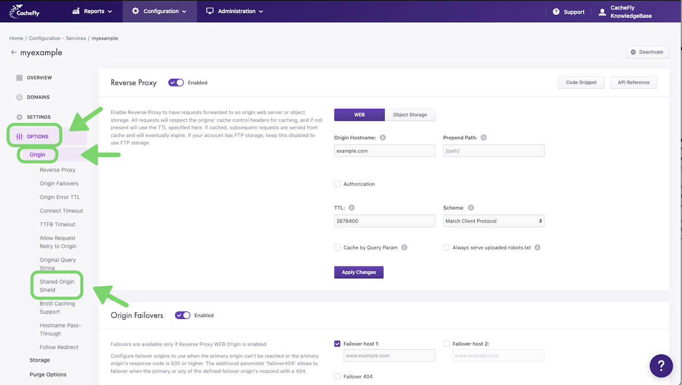Click the Prepend Path input field

pyautogui.click(x=494, y=151)
